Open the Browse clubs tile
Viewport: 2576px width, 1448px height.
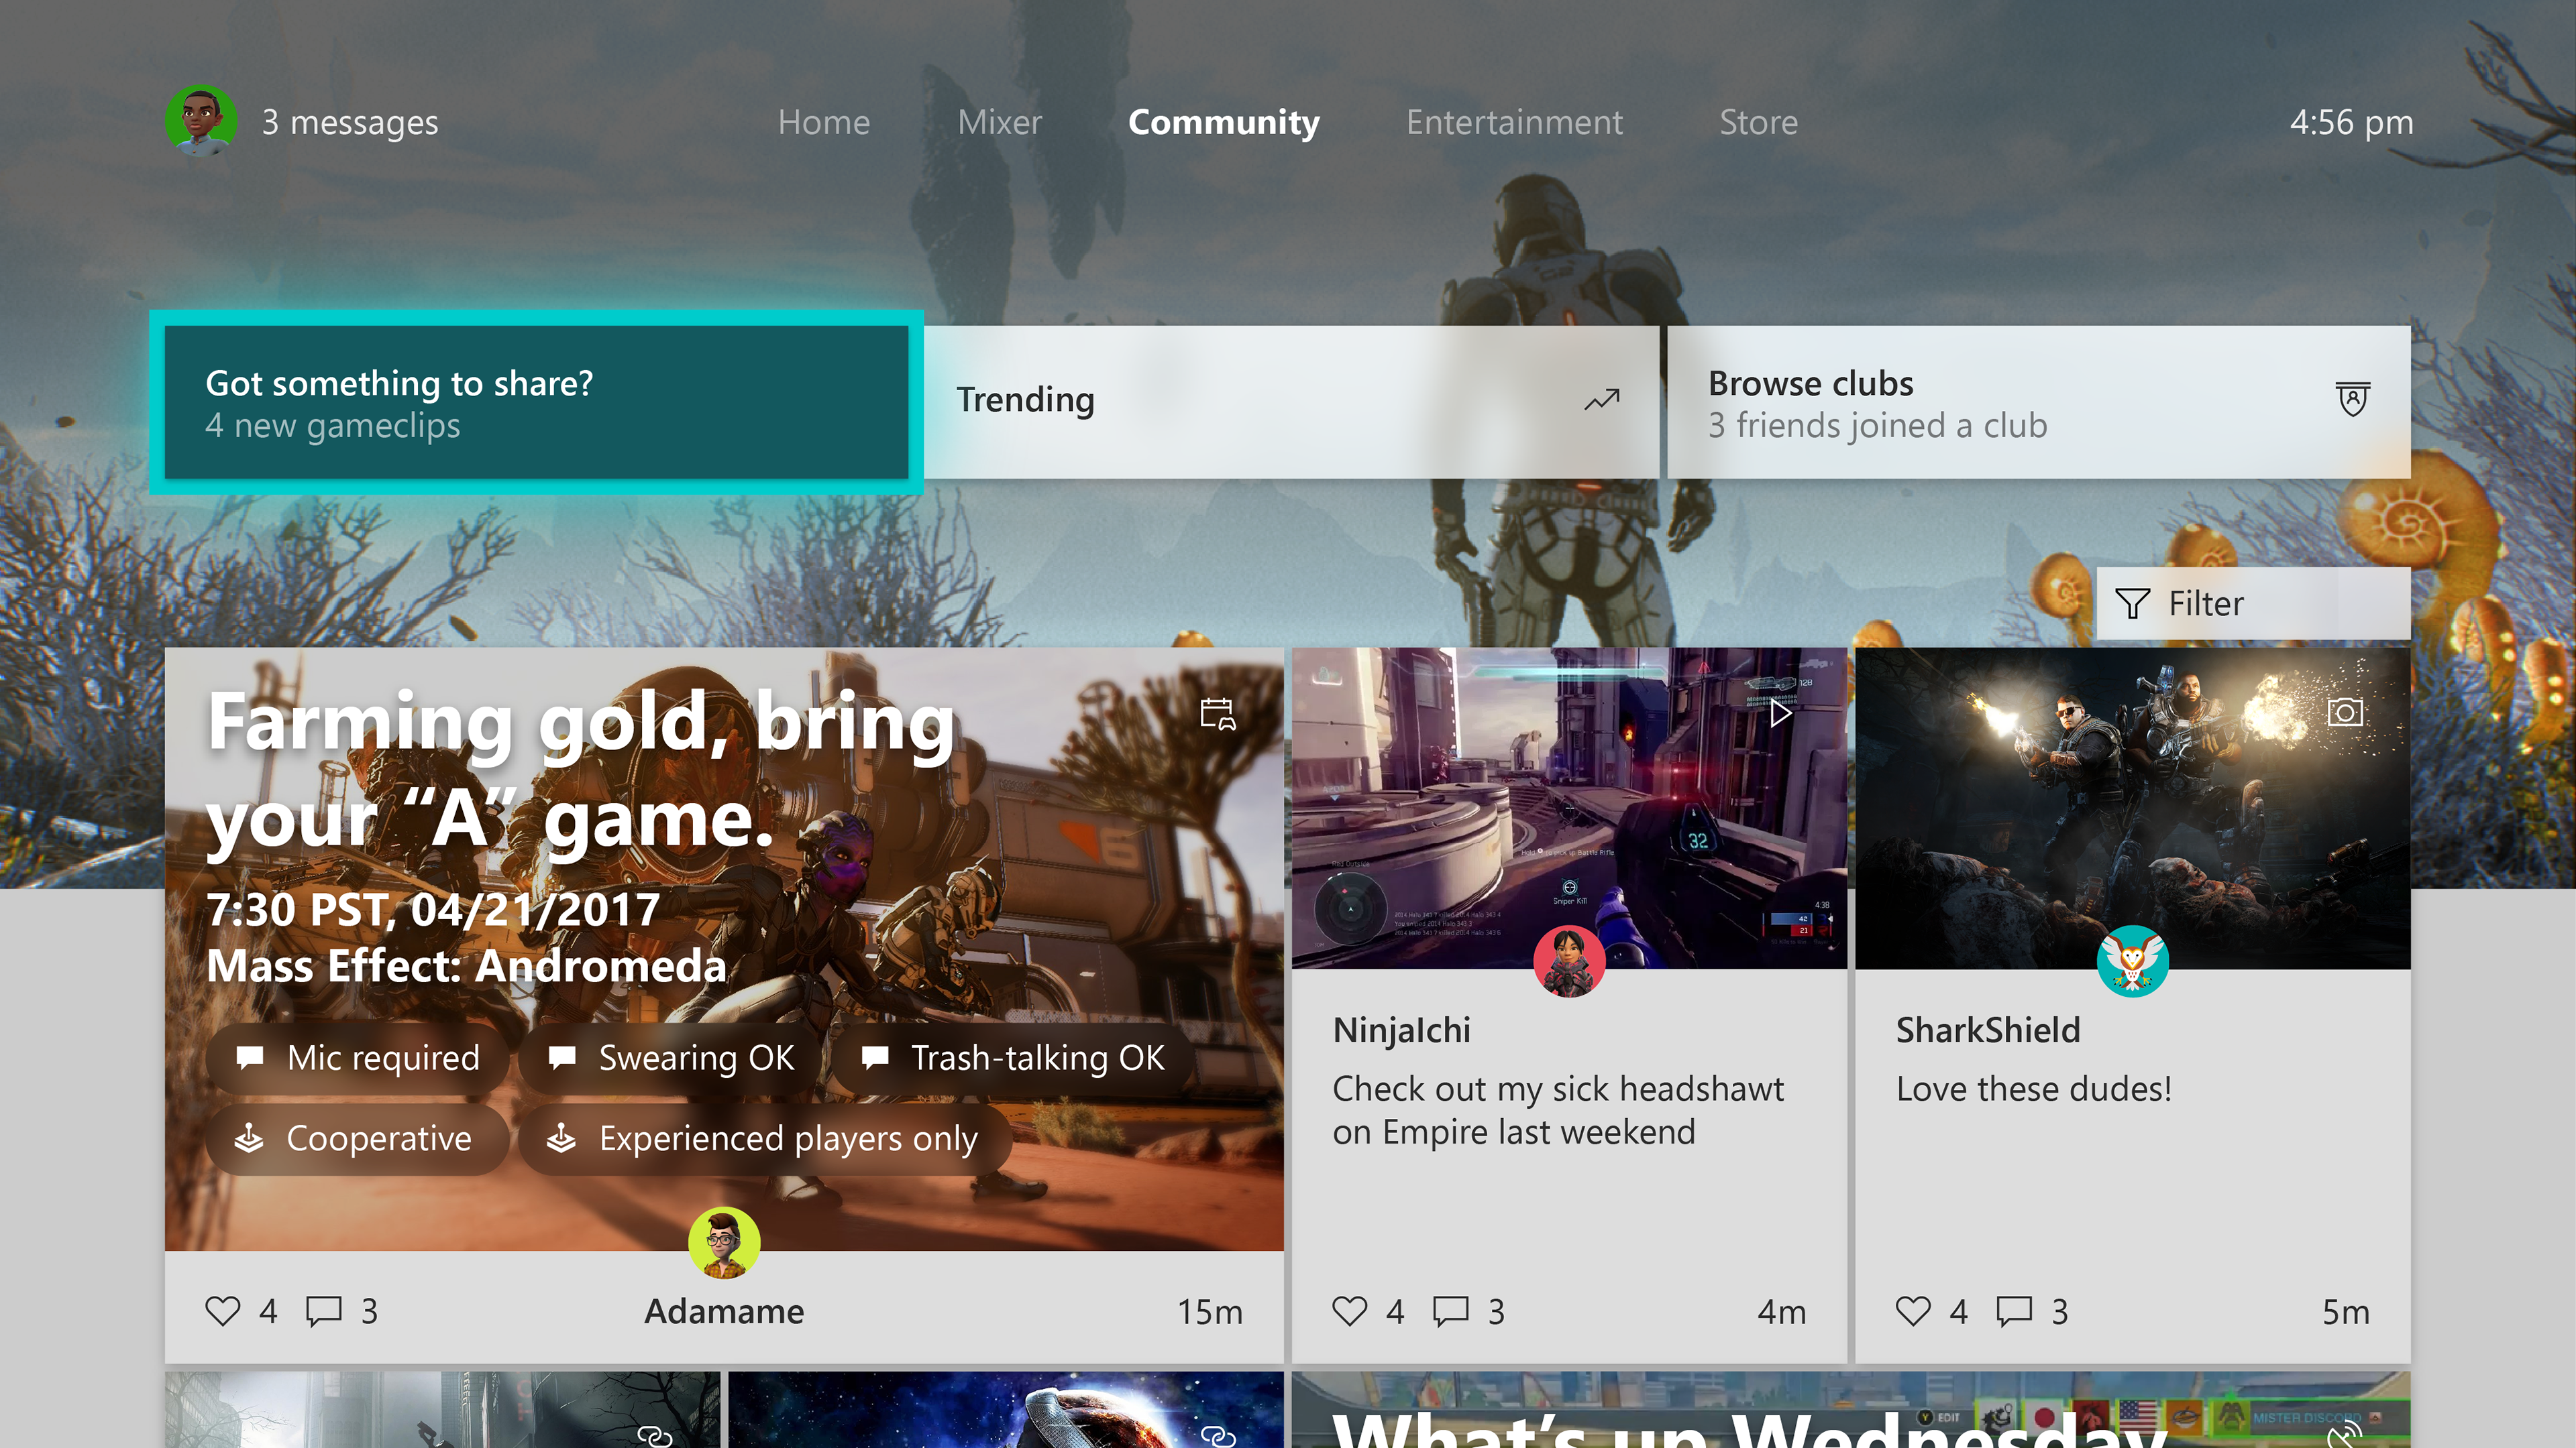2038,402
